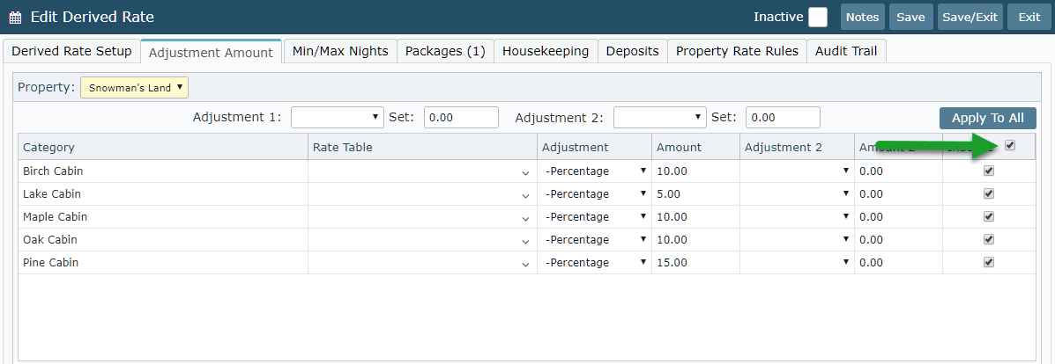Open the Adjustment 2 dropdown for Pine Cabin
Viewport: 1055px width, 364px height.
pos(797,263)
